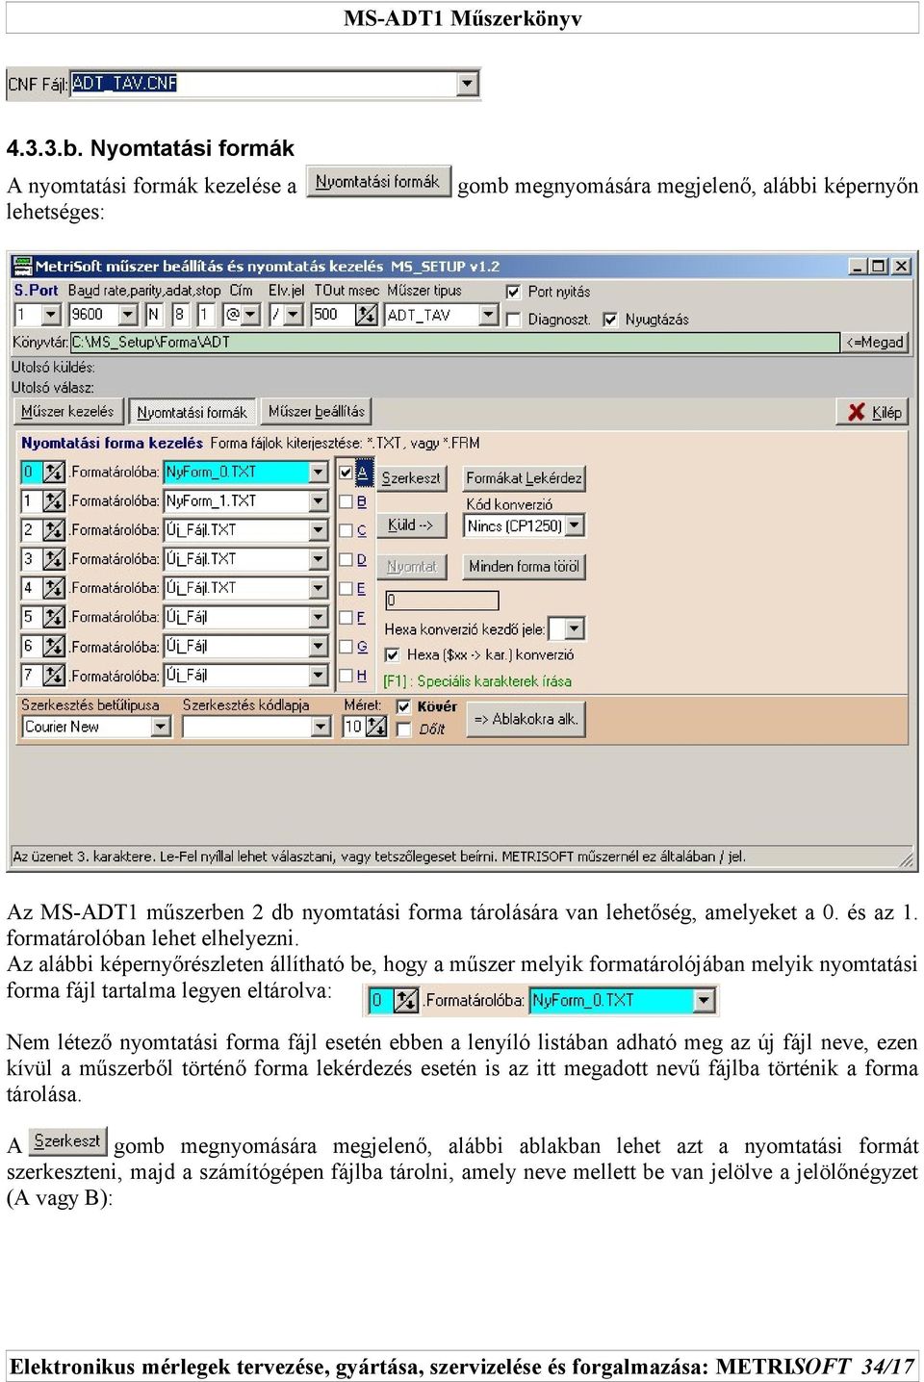Click the spinner icon beside format slot 7
Viewport: 924px width, 1382px height.
pos(54,676)
